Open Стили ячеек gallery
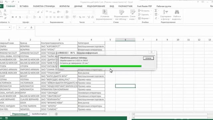Screen dimensions: 213x120 132,15
